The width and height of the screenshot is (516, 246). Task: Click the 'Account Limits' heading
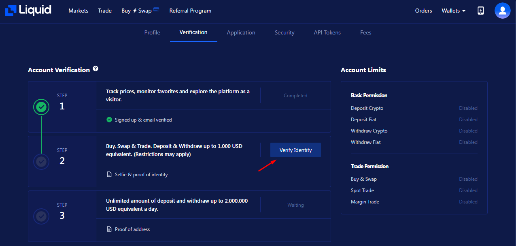pyautogui.click(x=363, y=70)
